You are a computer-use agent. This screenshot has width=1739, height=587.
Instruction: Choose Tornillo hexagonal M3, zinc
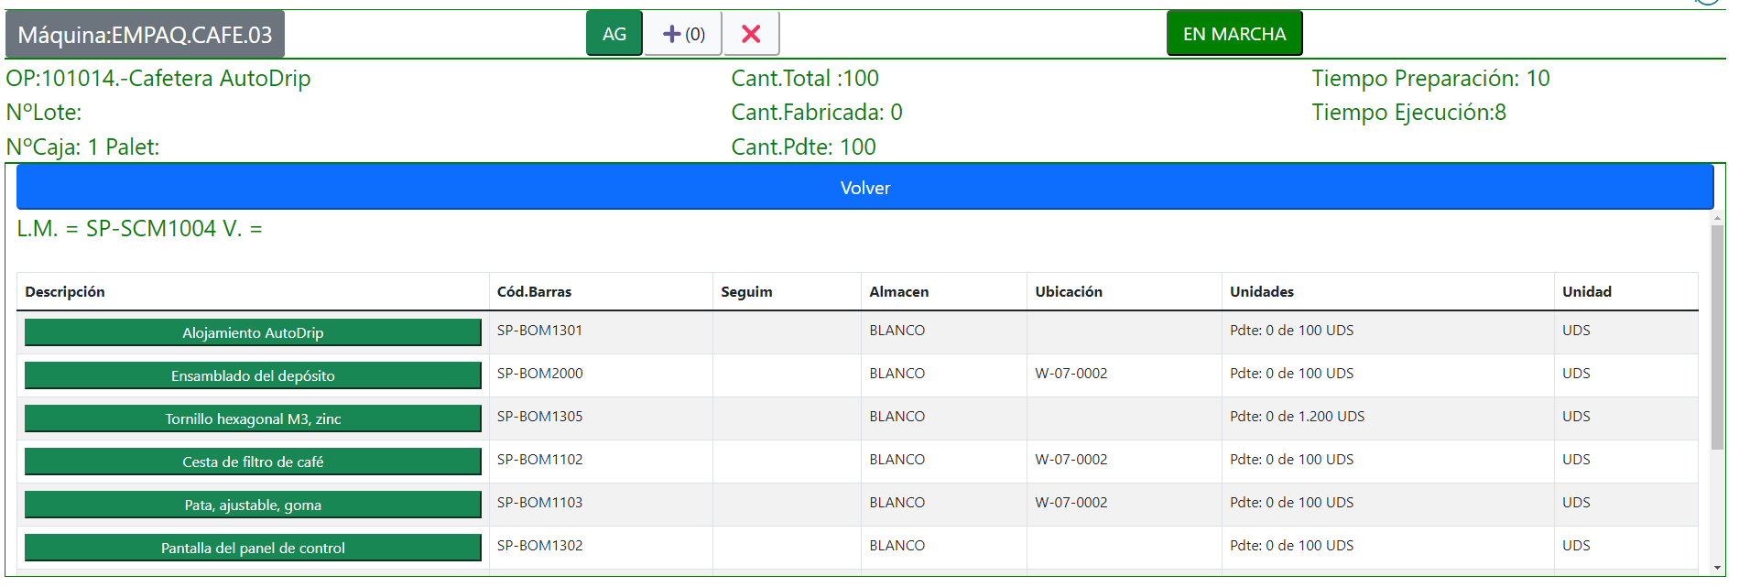(253, 419)
